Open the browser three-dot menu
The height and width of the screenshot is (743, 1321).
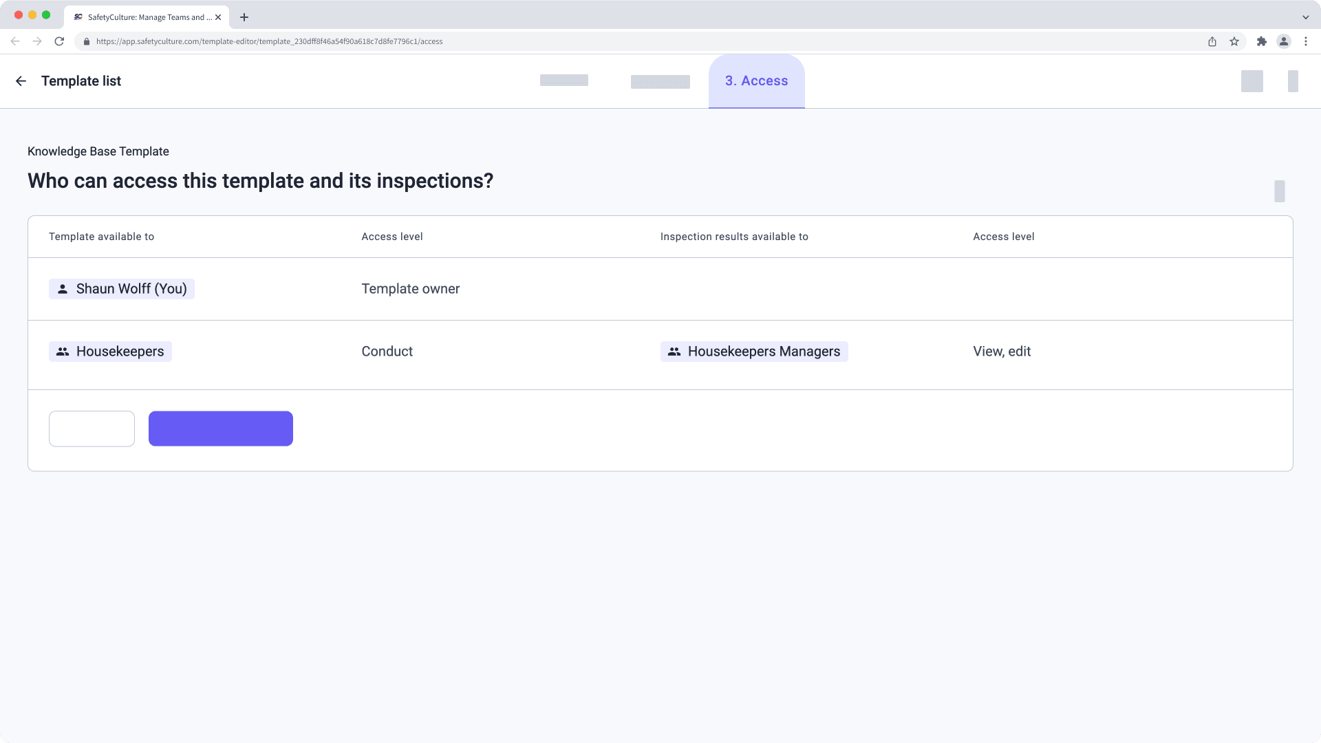point(1306,41)
